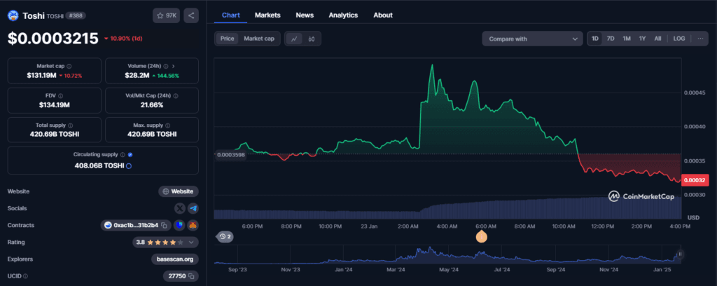Click the 23 Jan date label on axis
The image size is (717, 286).
369,226
